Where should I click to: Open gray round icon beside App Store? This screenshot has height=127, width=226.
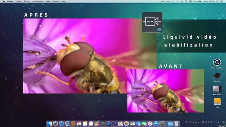162,123
